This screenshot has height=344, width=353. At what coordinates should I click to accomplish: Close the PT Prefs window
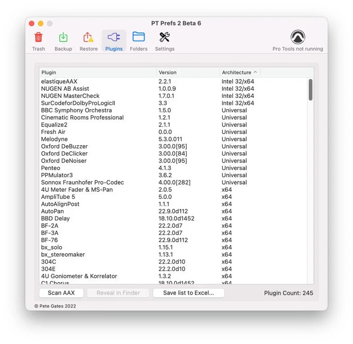click(x=32, y=23)
